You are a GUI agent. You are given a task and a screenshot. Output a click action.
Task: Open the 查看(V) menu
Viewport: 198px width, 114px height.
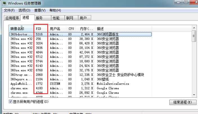[x=40, y=10]
